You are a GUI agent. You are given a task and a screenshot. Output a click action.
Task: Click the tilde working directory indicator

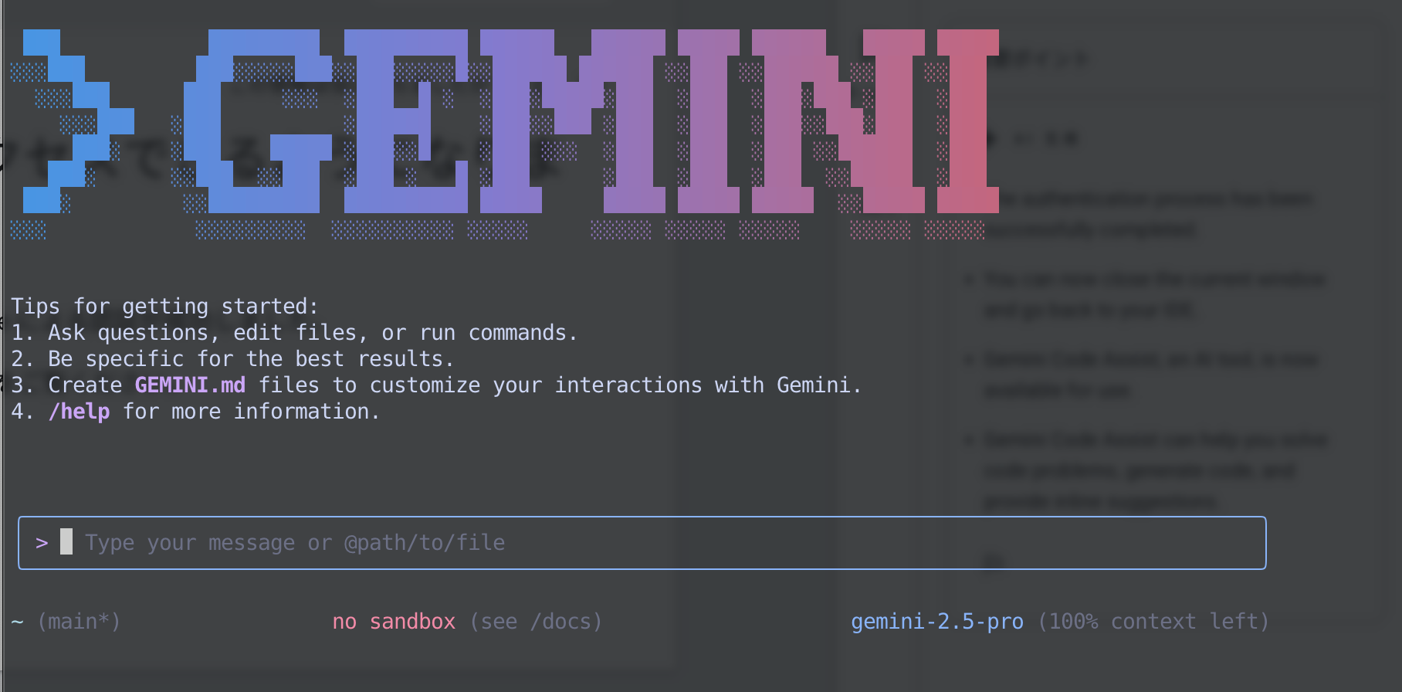point(17,622)
